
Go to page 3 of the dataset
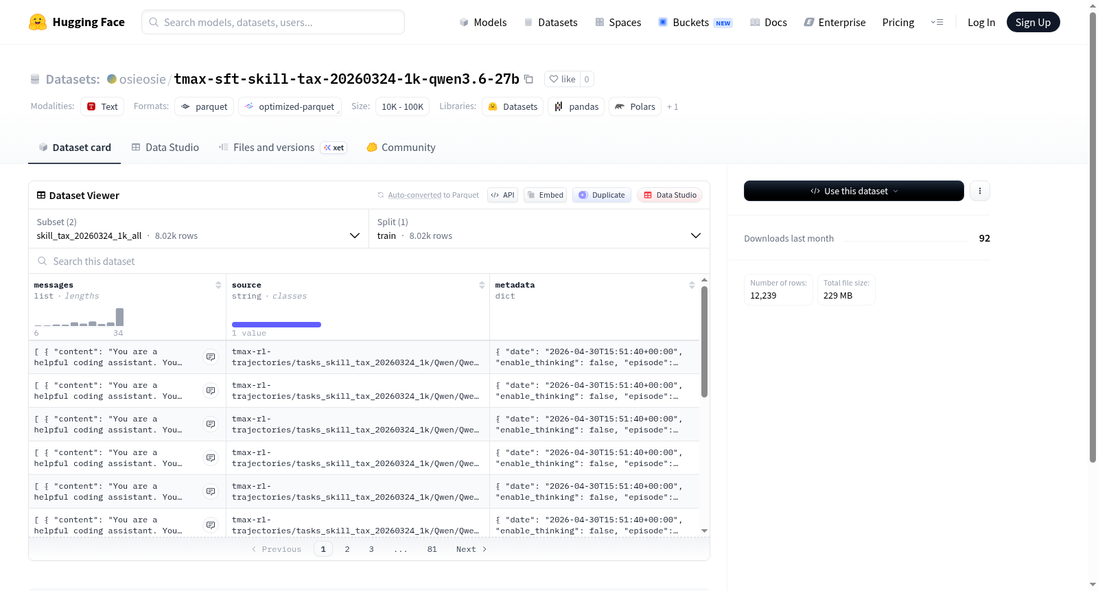click(371, 549)
